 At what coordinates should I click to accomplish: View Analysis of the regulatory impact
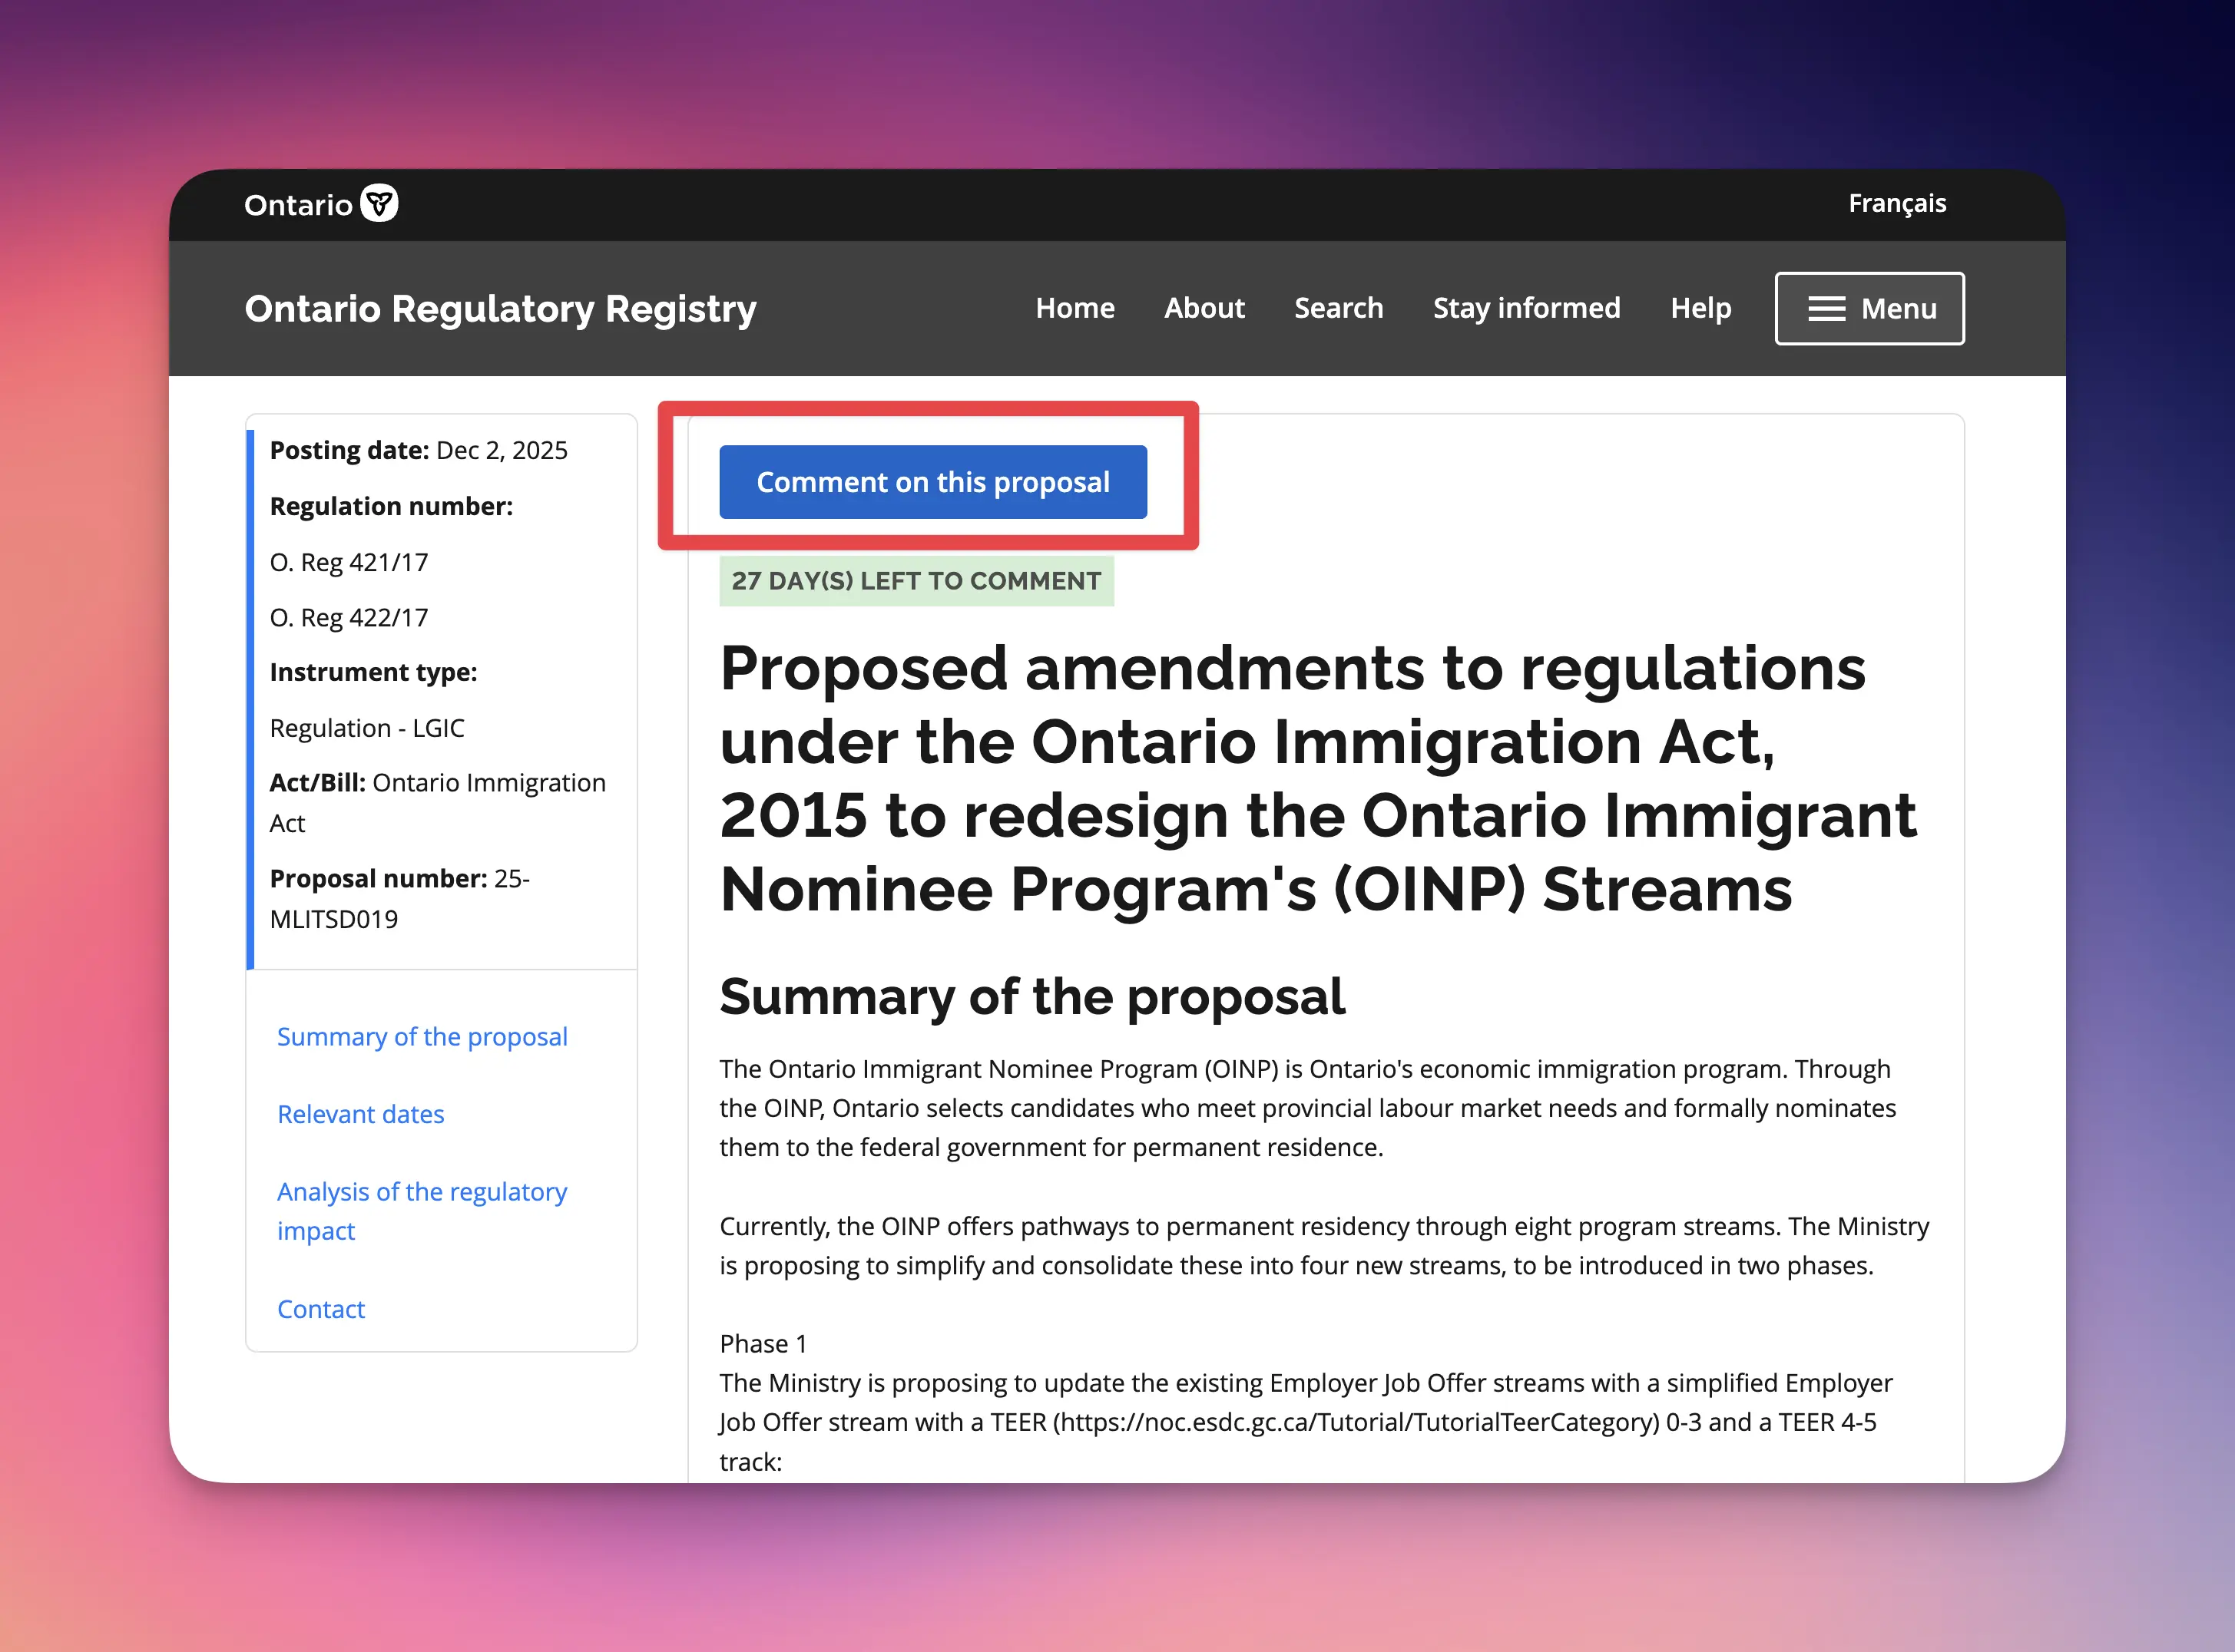pos(421,1210)
